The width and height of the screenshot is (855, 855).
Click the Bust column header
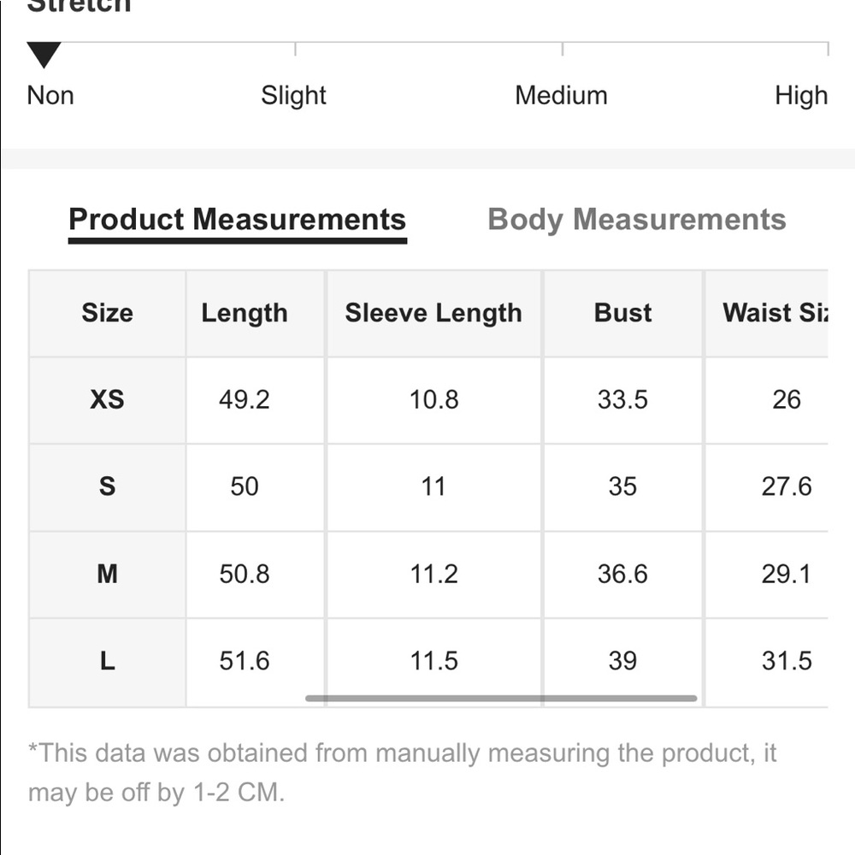pyautogui.click(x=622, y=314)
